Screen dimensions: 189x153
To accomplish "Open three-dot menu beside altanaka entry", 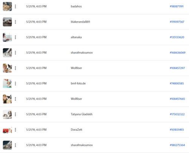I will 15,37.
